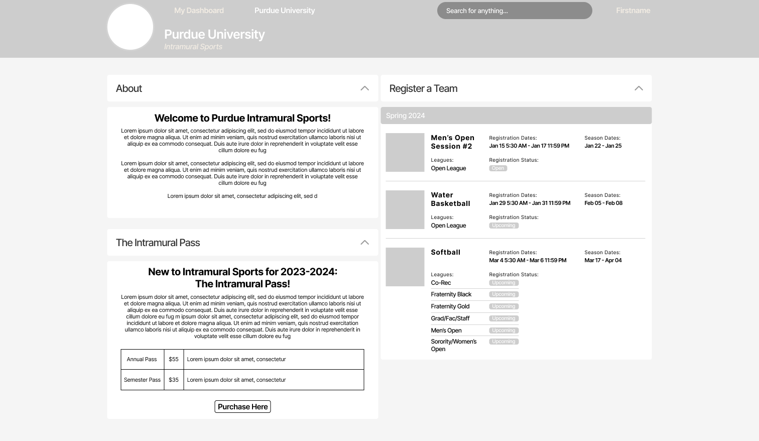The width and height of the screenshot is (759, 441).
Task: Click the round organization logo avatar
Action: tap(131, 27)
